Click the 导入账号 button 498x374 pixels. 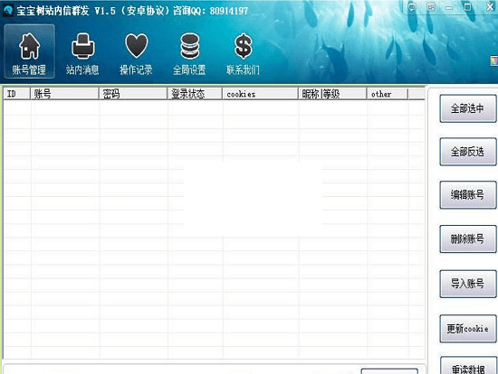click(467, 284)
